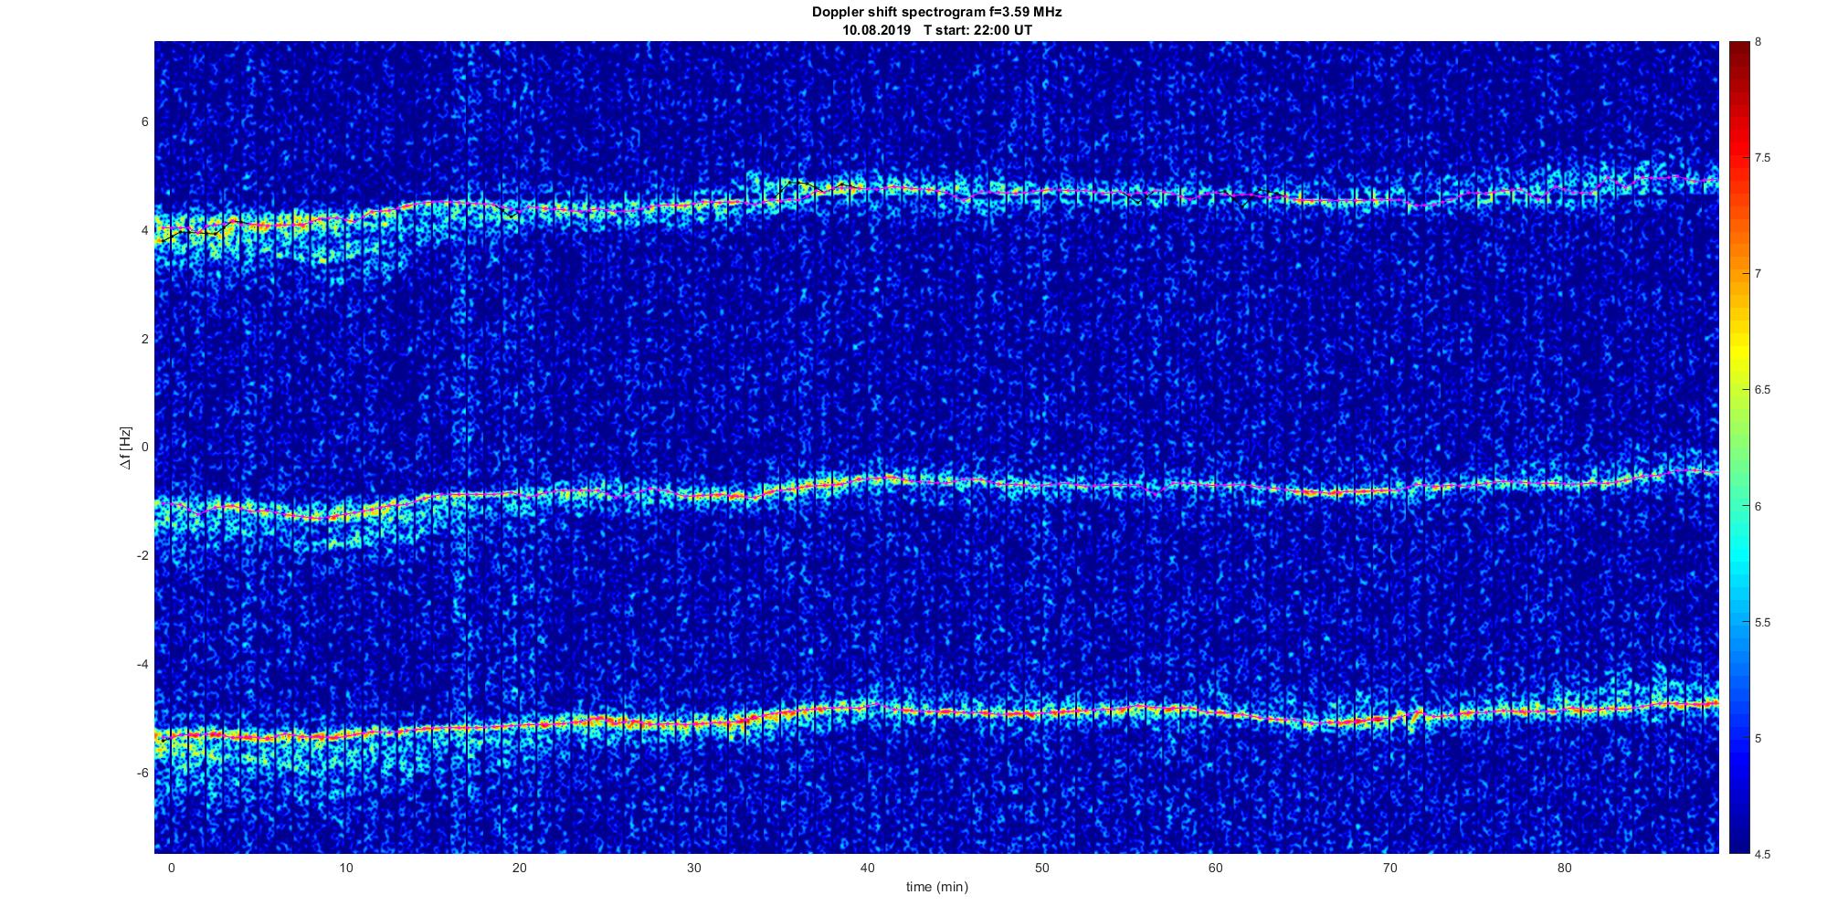Click the x-axis tick label "30"
This screenshot has width=1827, height=916.
point(693,868)
